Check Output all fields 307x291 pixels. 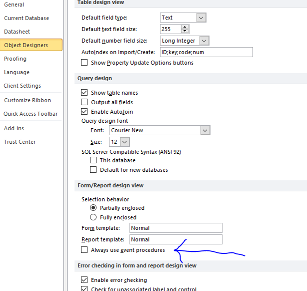click(x=84, y=102)
